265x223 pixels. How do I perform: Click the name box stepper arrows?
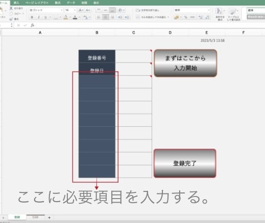coord(12,25)
